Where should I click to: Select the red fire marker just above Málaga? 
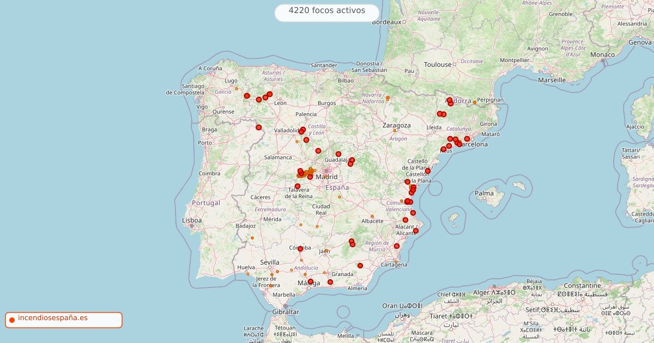[x=311, y=281]
